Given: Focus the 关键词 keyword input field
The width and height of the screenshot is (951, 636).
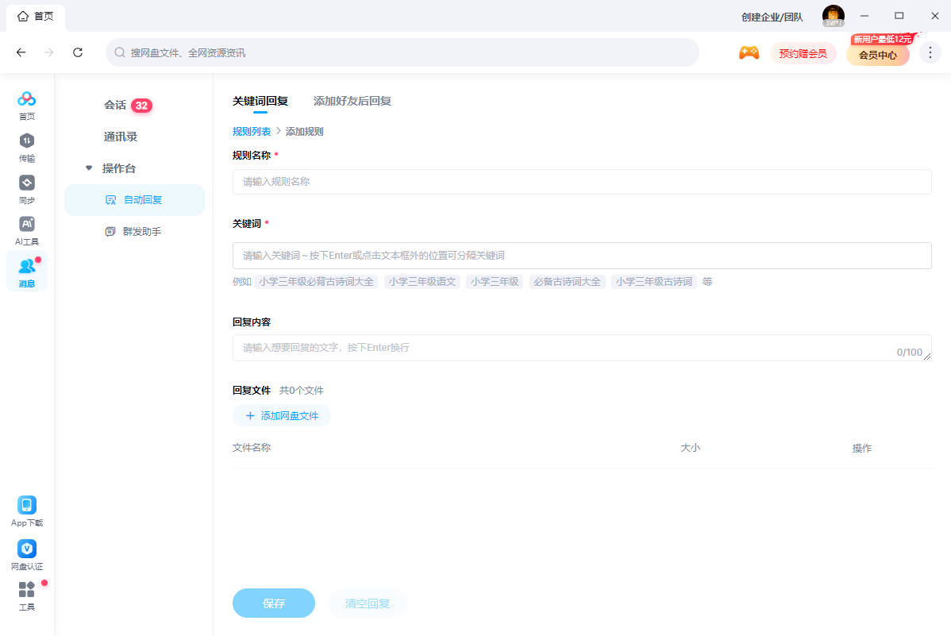Looking at the screenshot, I should (582, 255).
